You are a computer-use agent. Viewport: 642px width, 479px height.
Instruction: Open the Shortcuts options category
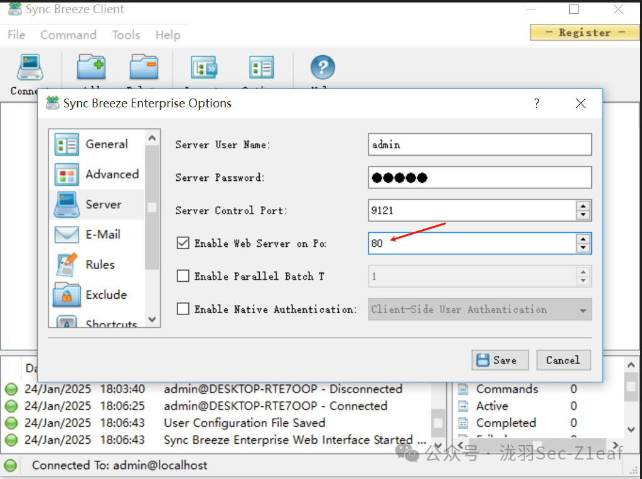click(97, 321)
